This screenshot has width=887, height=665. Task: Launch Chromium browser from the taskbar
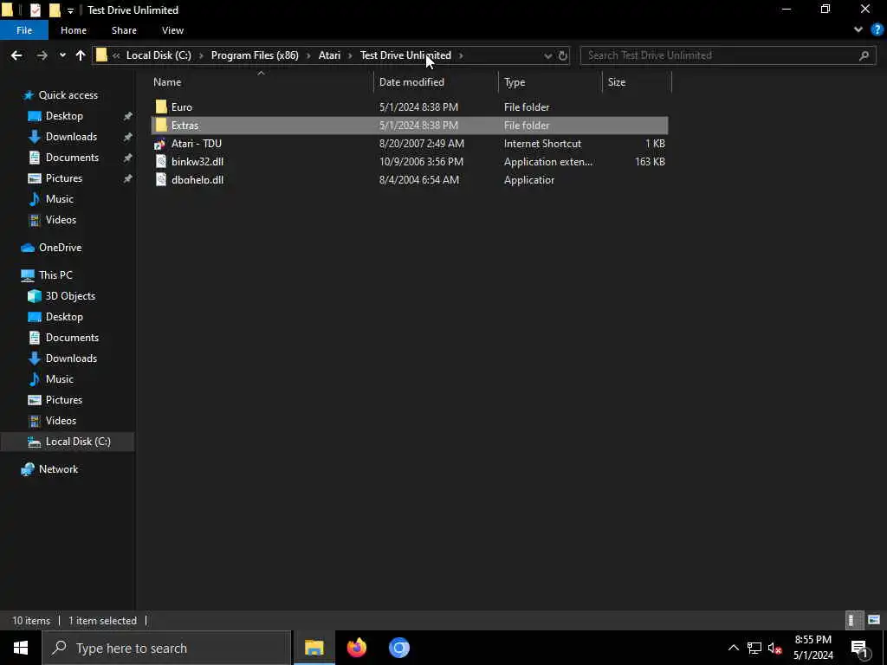coord(398,648)
